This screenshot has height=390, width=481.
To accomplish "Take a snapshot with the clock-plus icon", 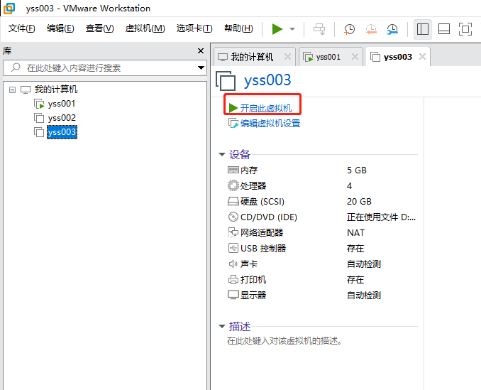I will (x=350, y=29).
